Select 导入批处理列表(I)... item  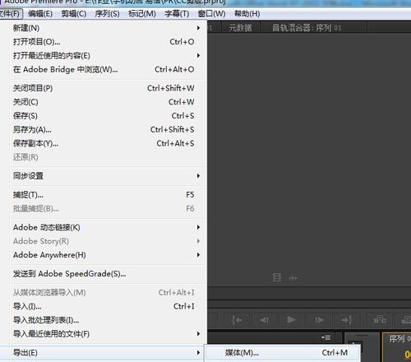pos(107,320)
